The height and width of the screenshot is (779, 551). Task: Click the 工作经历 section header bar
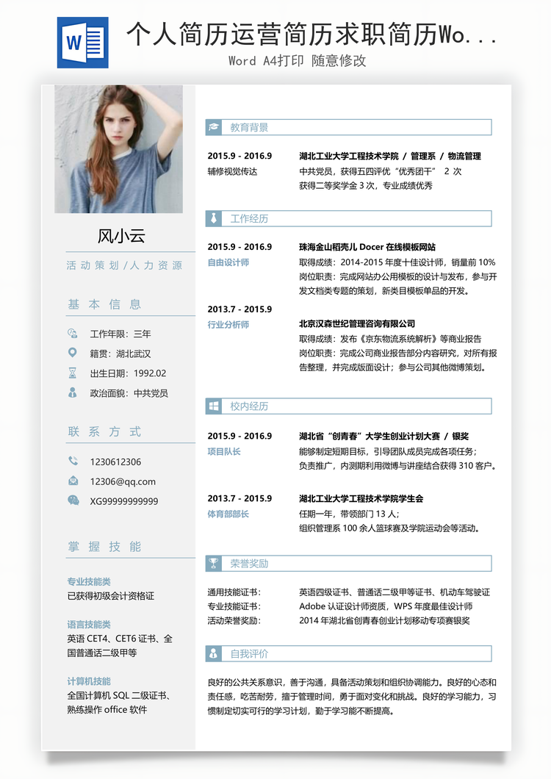[349, 218]
